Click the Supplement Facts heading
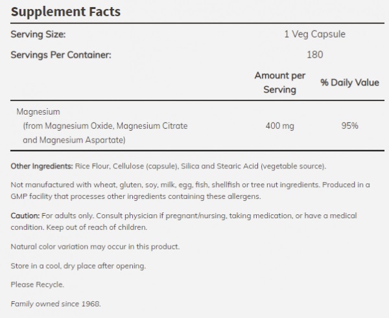Screen dimensions: 389x318 click(x=65, y=12)
